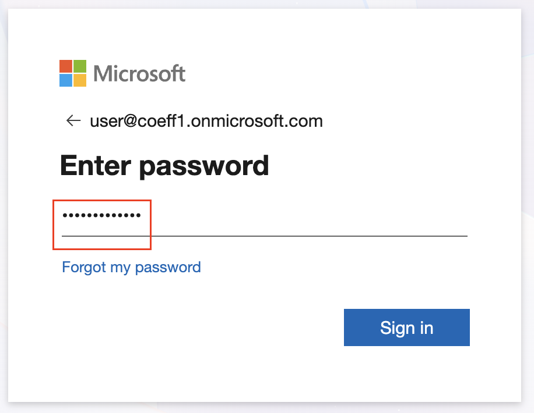Click the Microsoft four-square logo
Screen dimensions: 534x413
73,73
